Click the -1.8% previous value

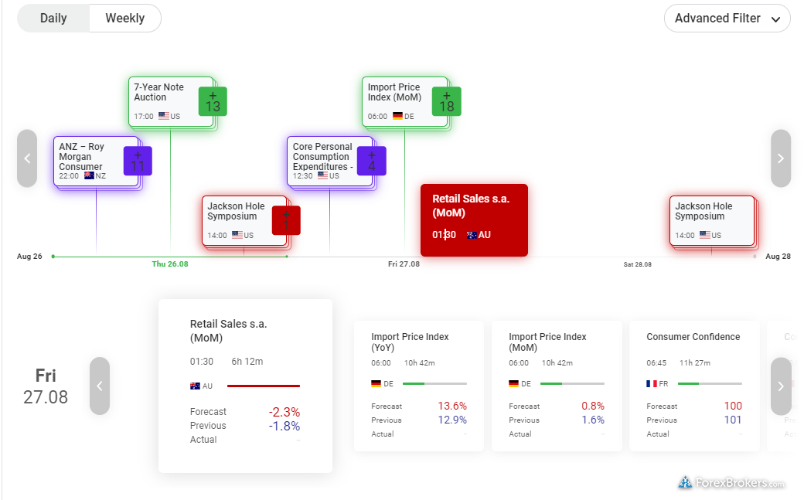tap(284, 426)
